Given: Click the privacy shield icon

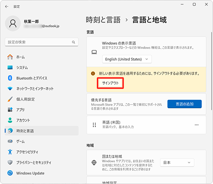Looking at the screenshot, I should tap(10, 162).
